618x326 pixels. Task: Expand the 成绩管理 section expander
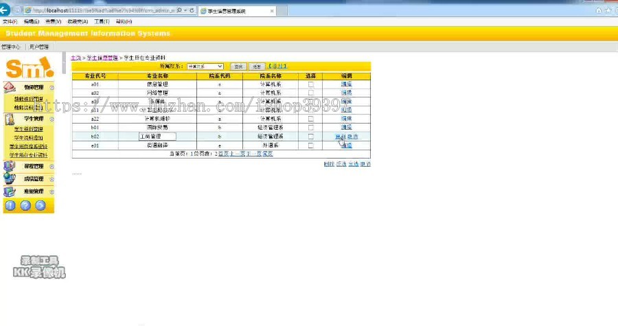click(x=51, y=179)
